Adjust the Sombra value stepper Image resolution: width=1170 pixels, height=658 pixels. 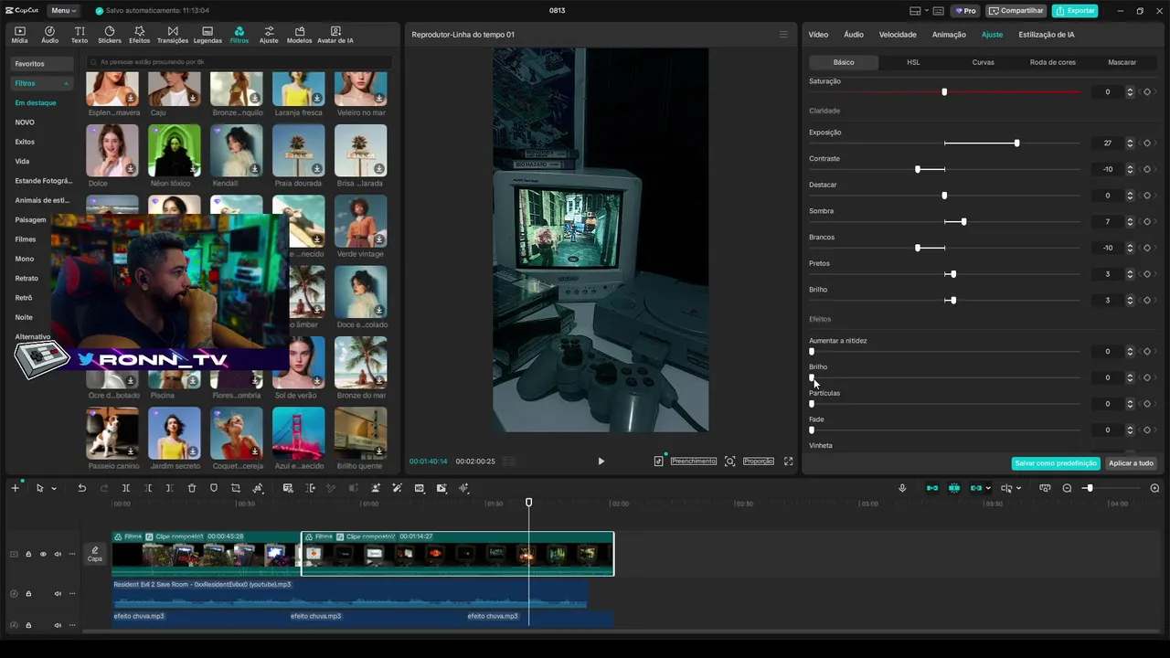coord(1130,222)
